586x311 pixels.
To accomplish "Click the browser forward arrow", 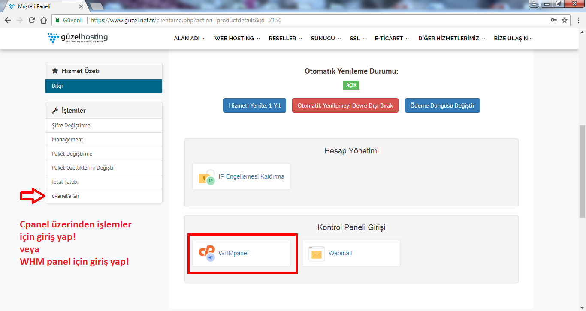I will (20, 20).
